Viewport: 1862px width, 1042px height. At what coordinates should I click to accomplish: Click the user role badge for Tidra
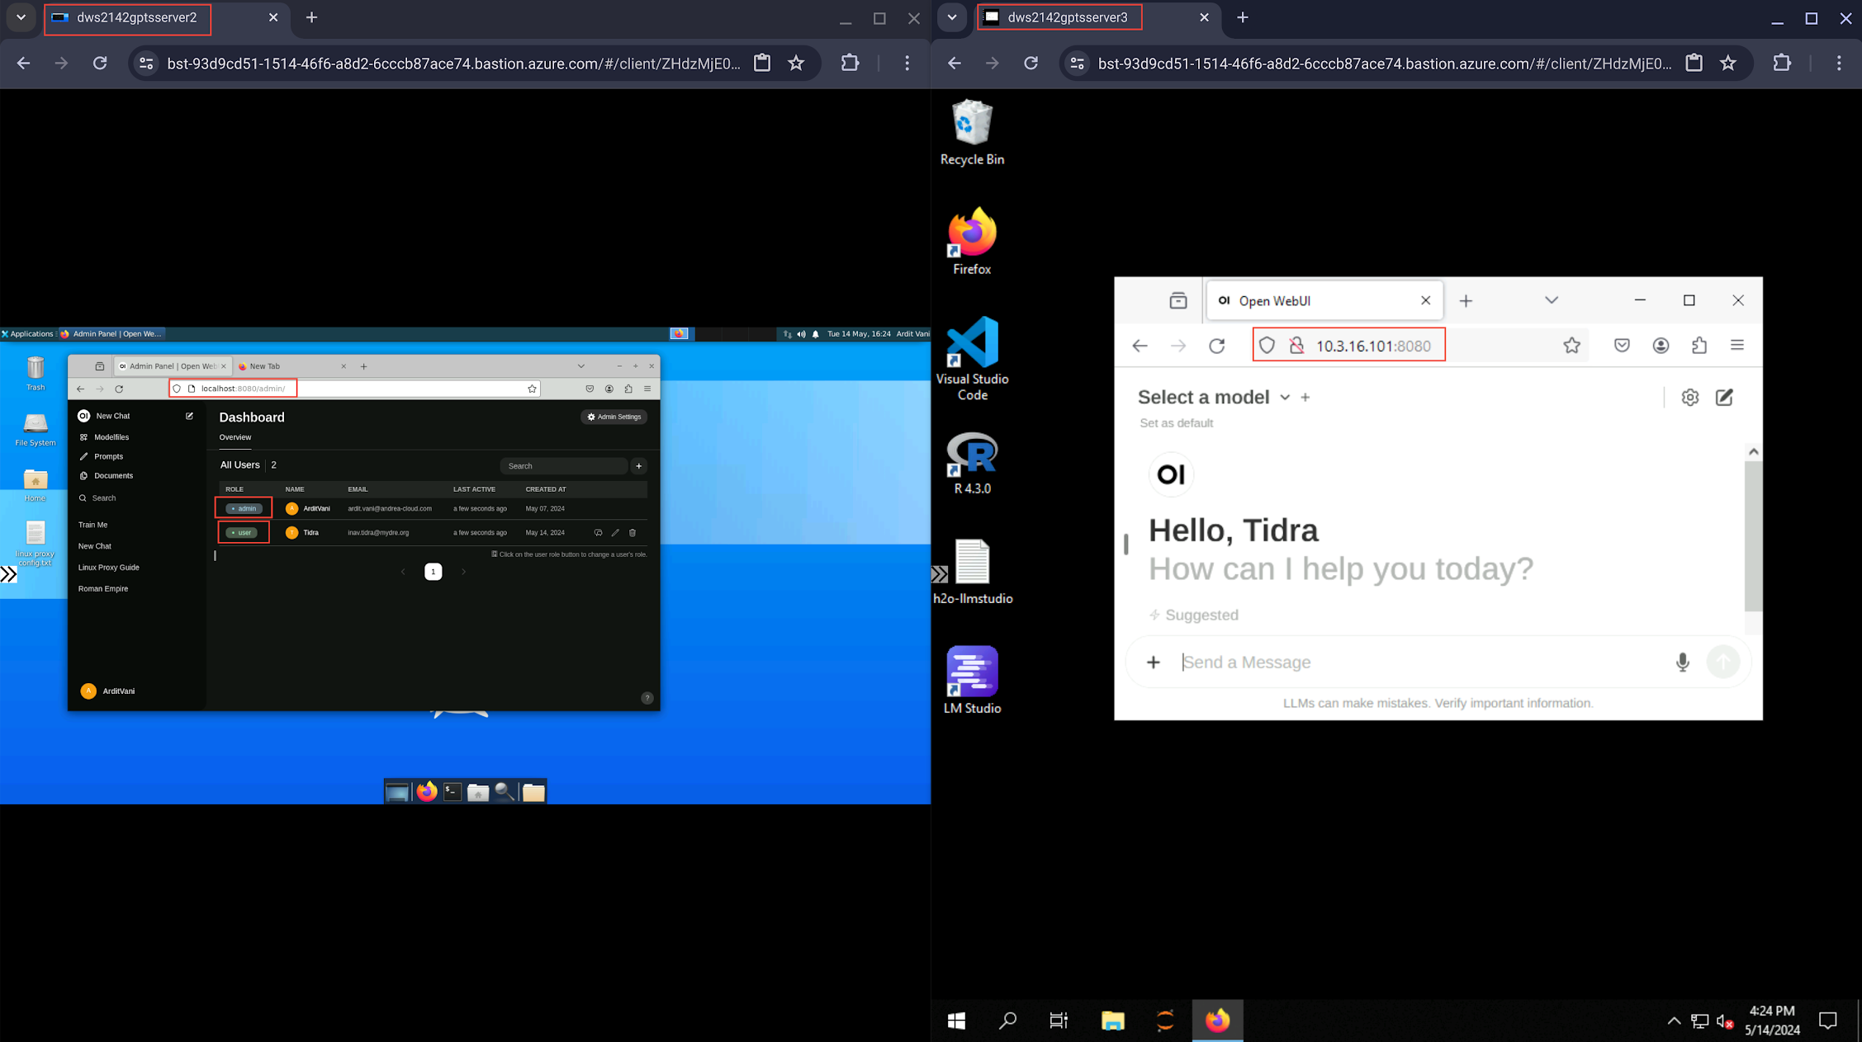tap(242, 533)
